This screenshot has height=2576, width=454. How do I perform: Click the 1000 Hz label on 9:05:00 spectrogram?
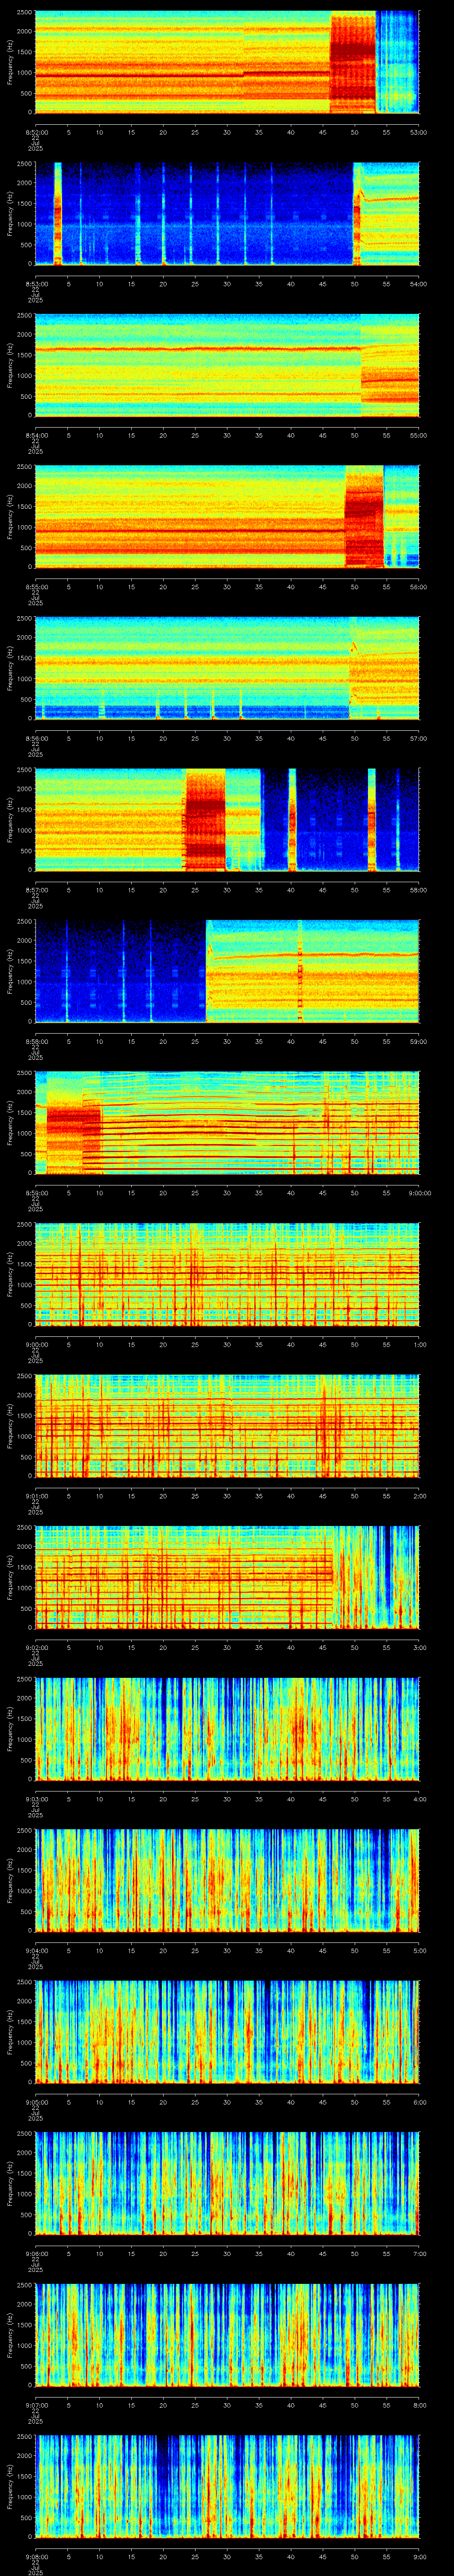[25, 2042]
